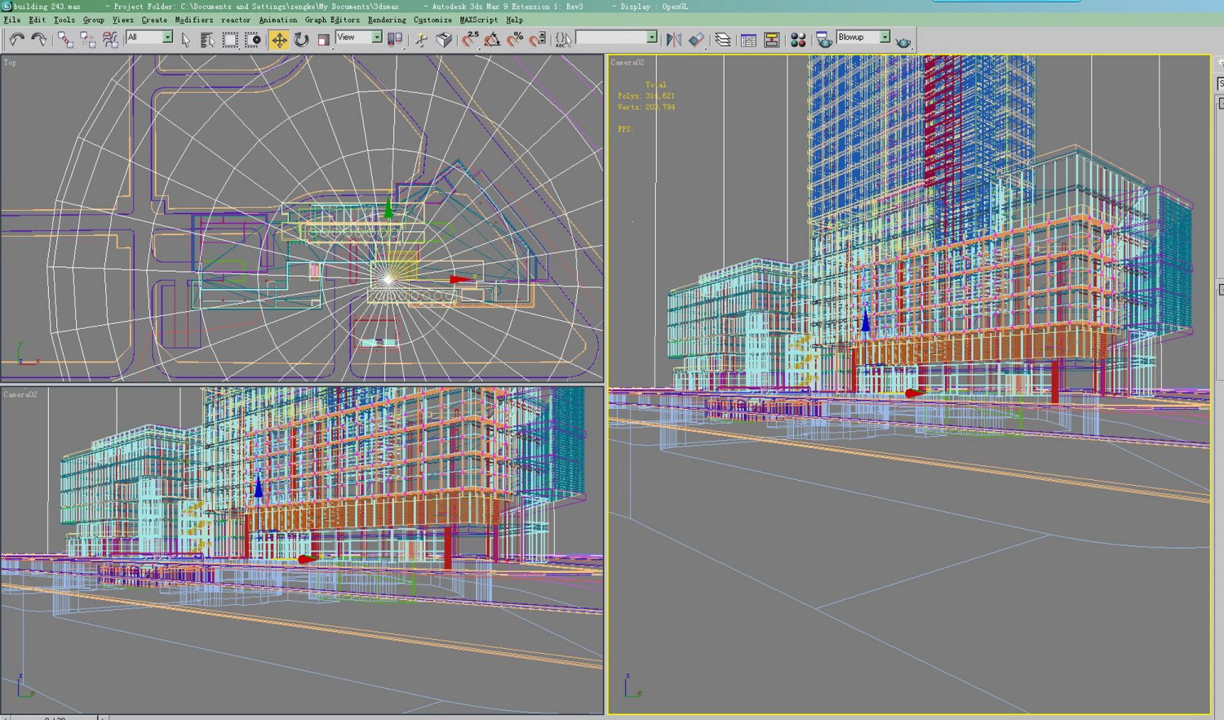Viewport: 1224px width, 720px height.
Task: Open the reference coordinate 'View' dropdown
Action: click(377, 37)
